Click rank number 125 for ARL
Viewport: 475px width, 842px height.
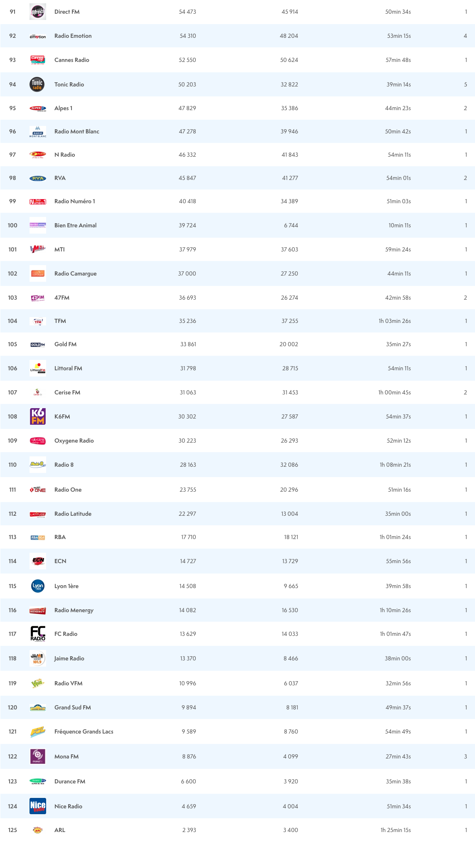[x=12, y=830]
